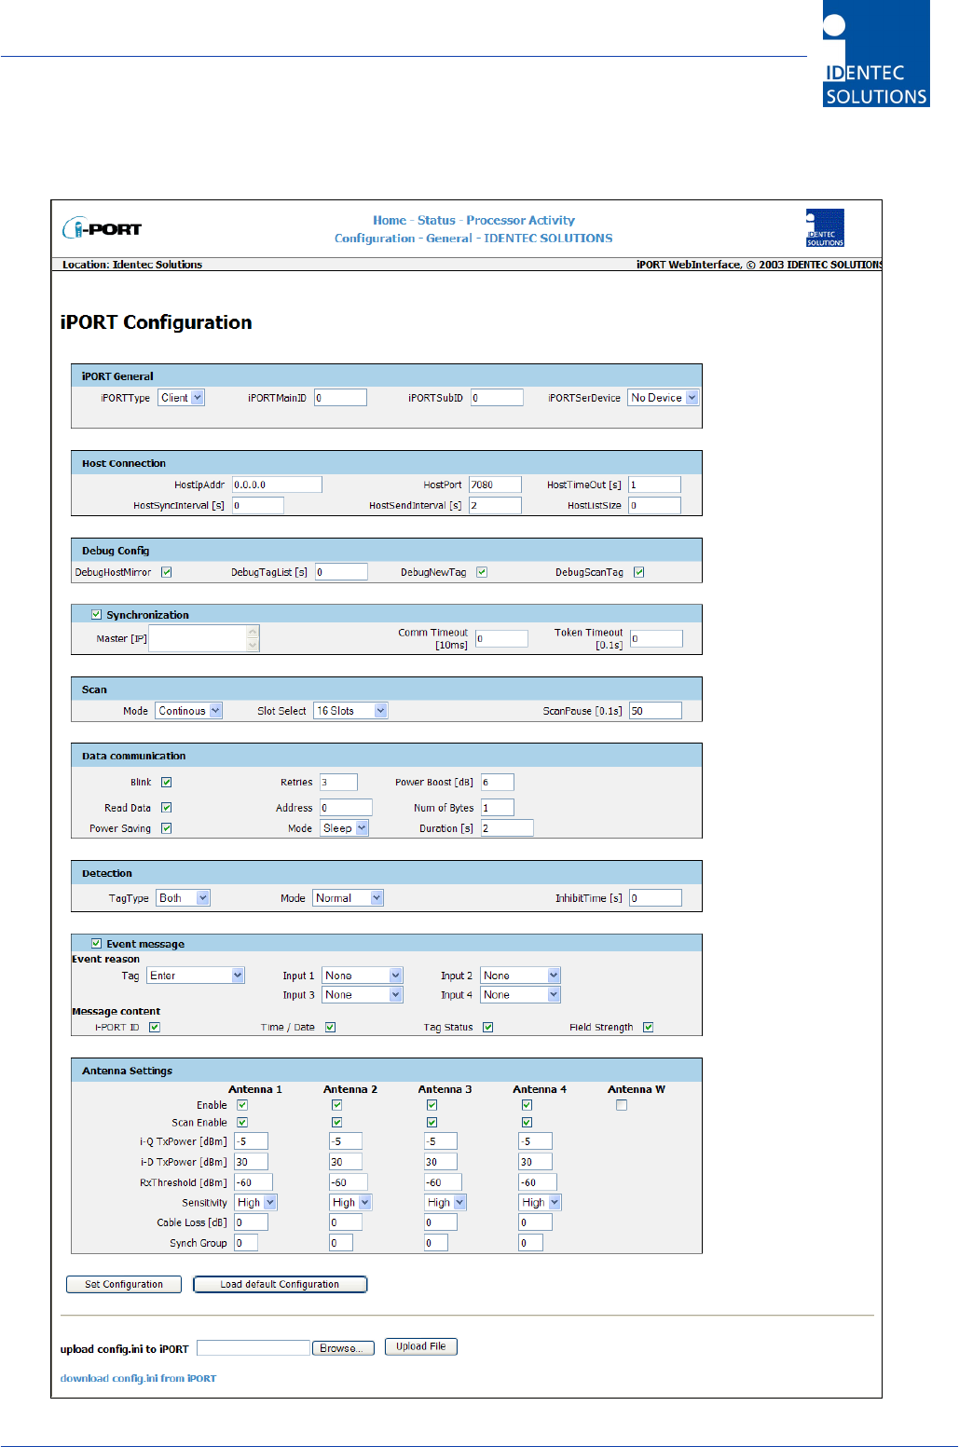Enable the Antenna W checkbox
959x1447 pixels.
[622, 1105]
